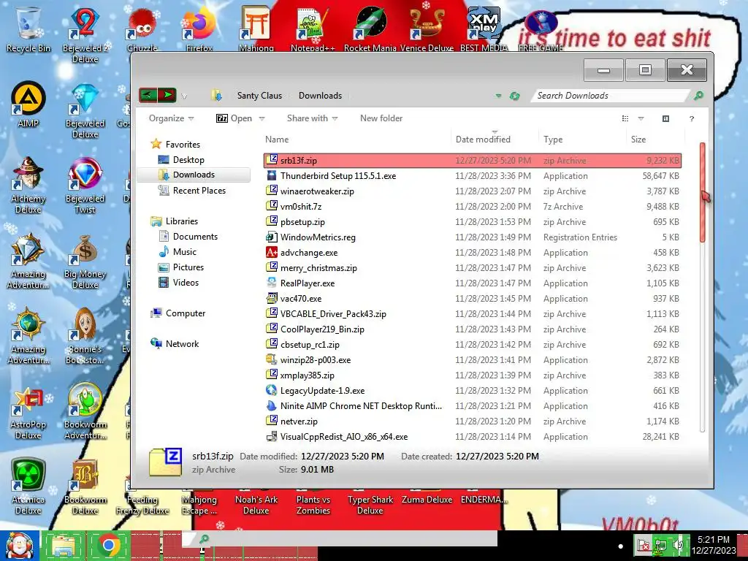Open AIMP desktop shortcut
Image resolution: width=748 pixels, height=561 pixels.
coord(28,104)
